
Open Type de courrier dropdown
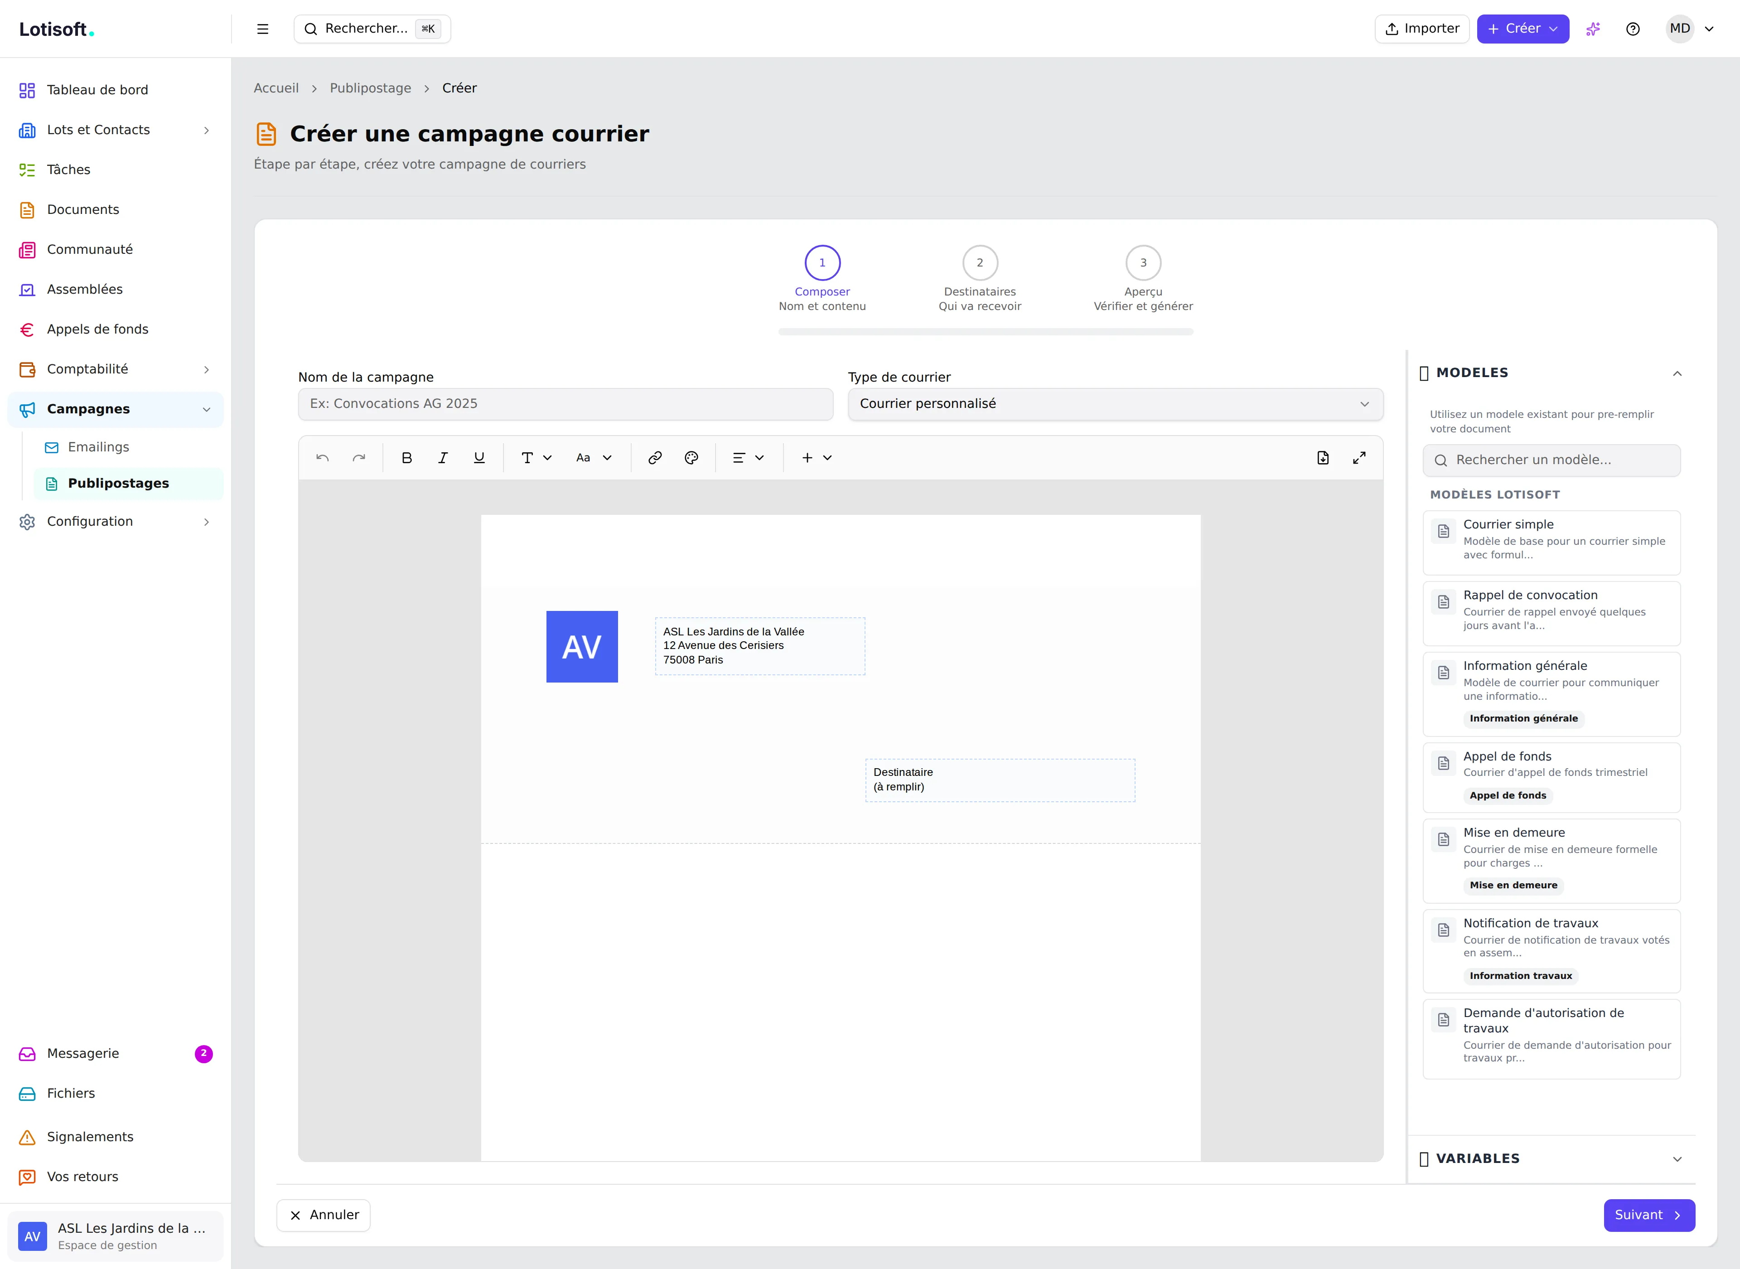click(1115, 404)
